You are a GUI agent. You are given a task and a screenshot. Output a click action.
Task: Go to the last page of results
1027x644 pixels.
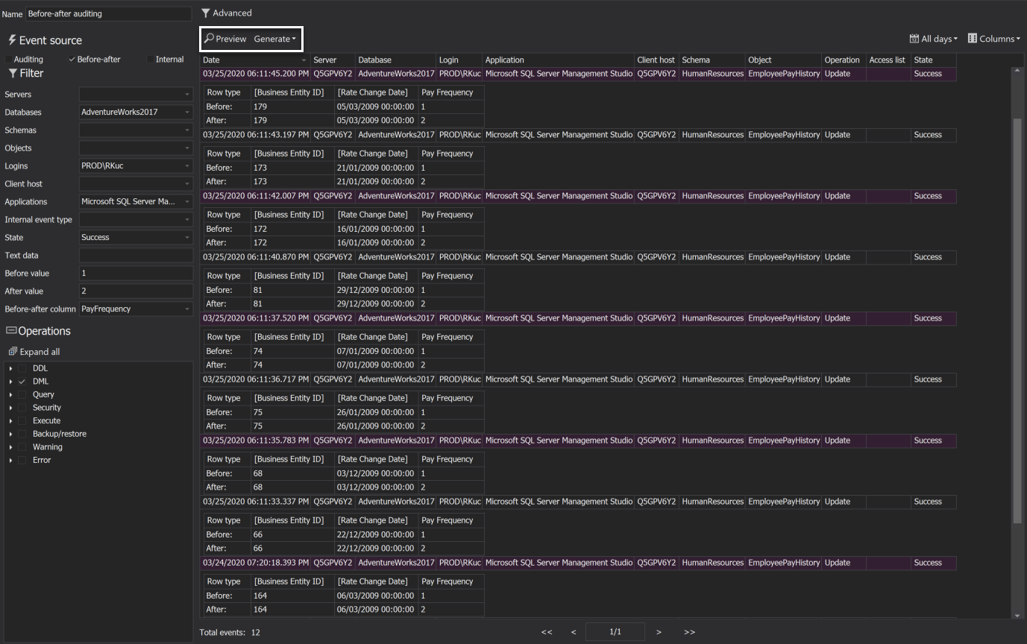coord(689,632)
